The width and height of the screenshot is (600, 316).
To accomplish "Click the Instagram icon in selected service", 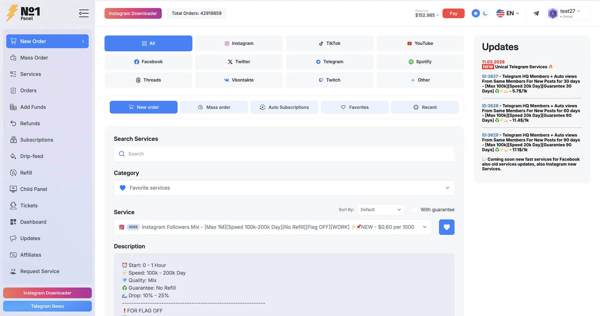I will 121,227.
